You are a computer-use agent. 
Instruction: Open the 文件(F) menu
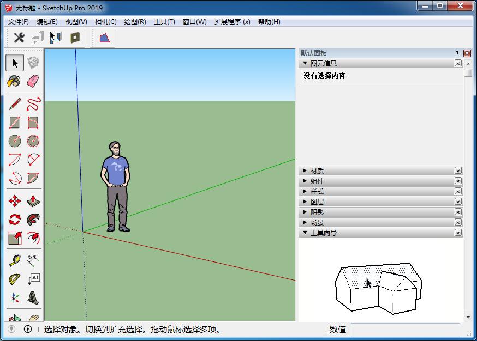(x=18, y=22)
